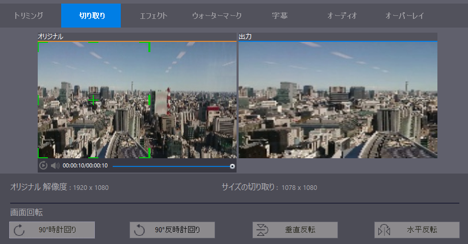The width and height of the screenshot is (468, 244).
Task: Click the bottom-left green crop corner handle
Action: click(x=39, y=156)
